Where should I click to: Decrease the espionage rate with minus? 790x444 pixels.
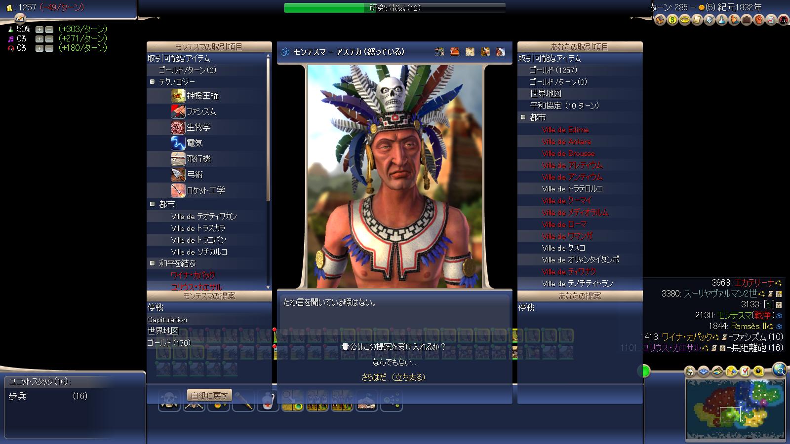(x=49, y=48)
